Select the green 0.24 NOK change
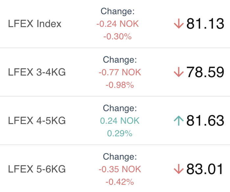 tap(120, 121)
